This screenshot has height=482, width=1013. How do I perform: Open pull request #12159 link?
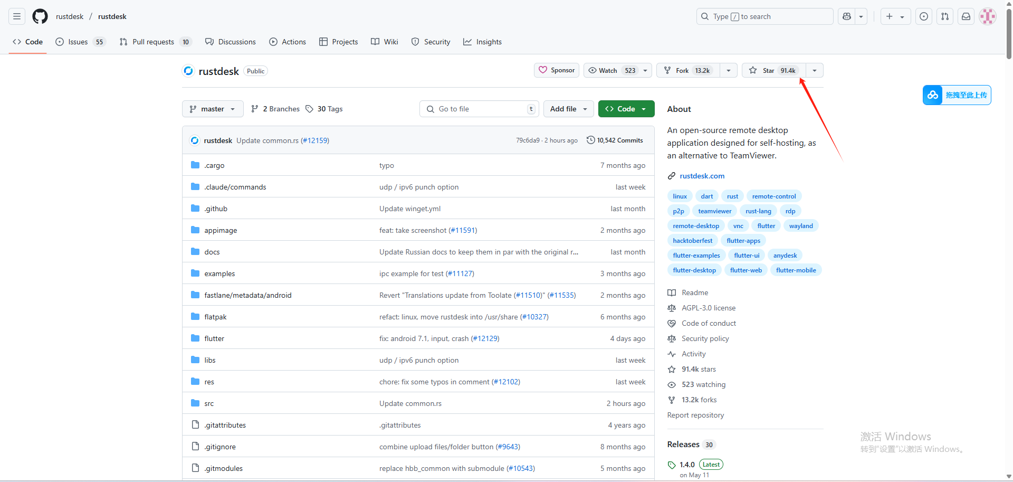point(315,140)
